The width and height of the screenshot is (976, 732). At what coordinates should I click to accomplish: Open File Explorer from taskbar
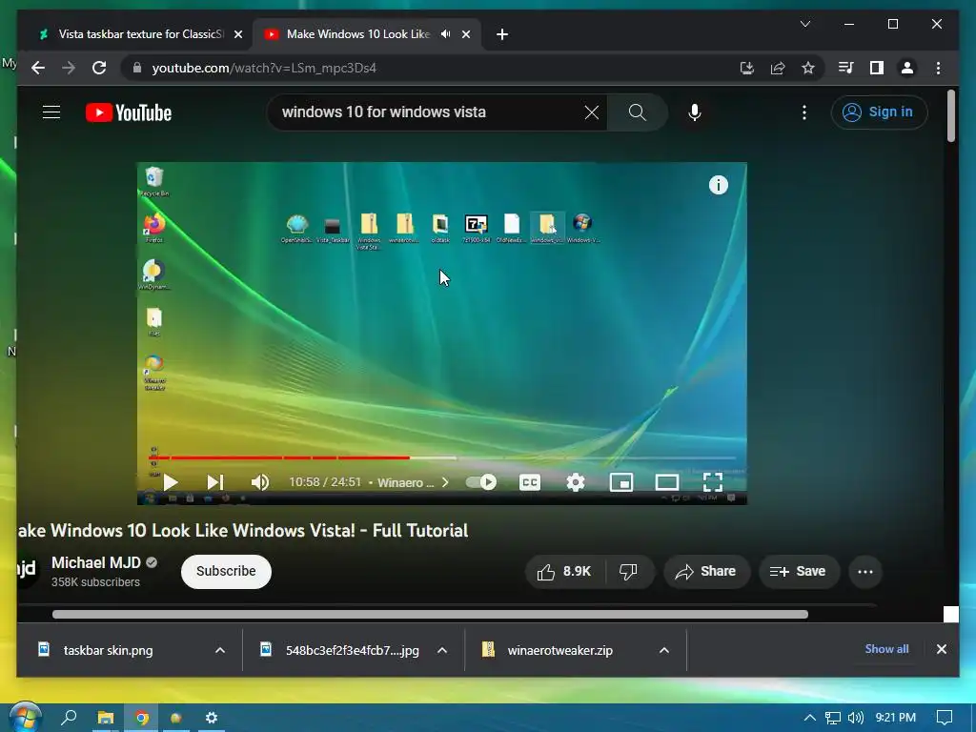pos(105,718)
